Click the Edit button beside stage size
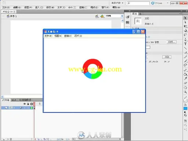 pos(171,42)
